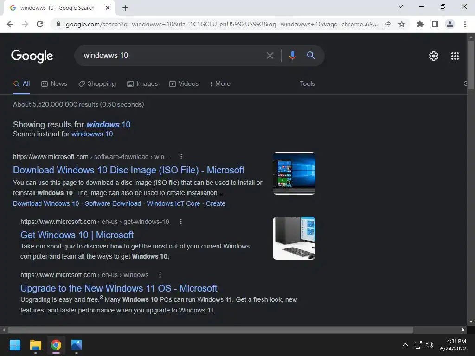Open the Chrome profile avatar
The image size is (475, 356).
450,24
